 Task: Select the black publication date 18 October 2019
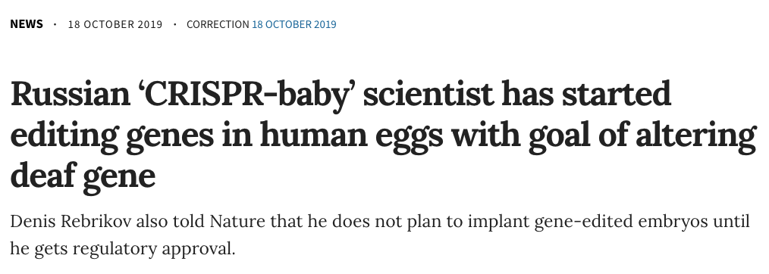115,24
